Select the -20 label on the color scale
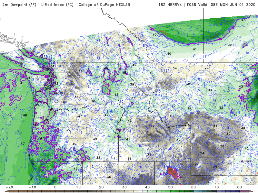 pos(9,187)
